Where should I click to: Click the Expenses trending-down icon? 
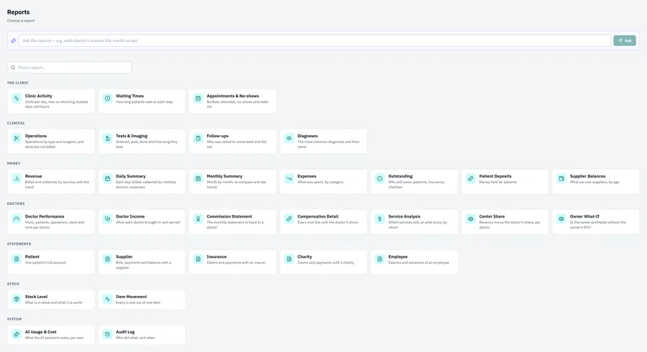click(289, 178)
